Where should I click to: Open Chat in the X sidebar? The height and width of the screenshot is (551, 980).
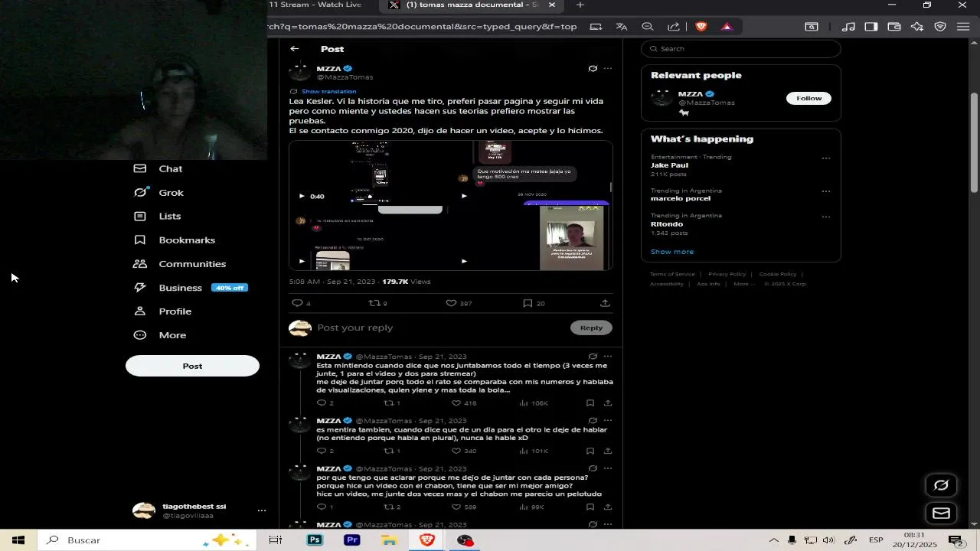coord(158,168)
